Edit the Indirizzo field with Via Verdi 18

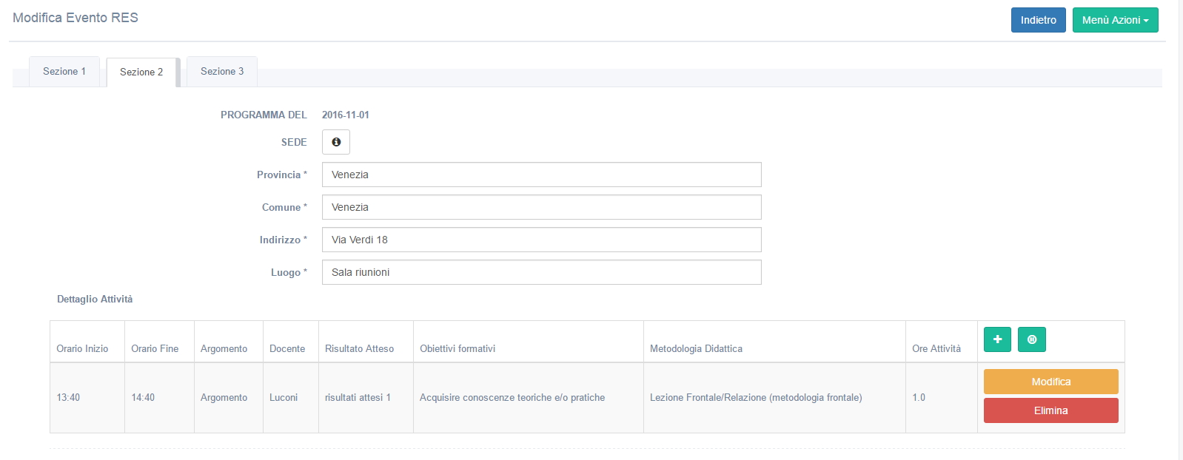[541, 240]
